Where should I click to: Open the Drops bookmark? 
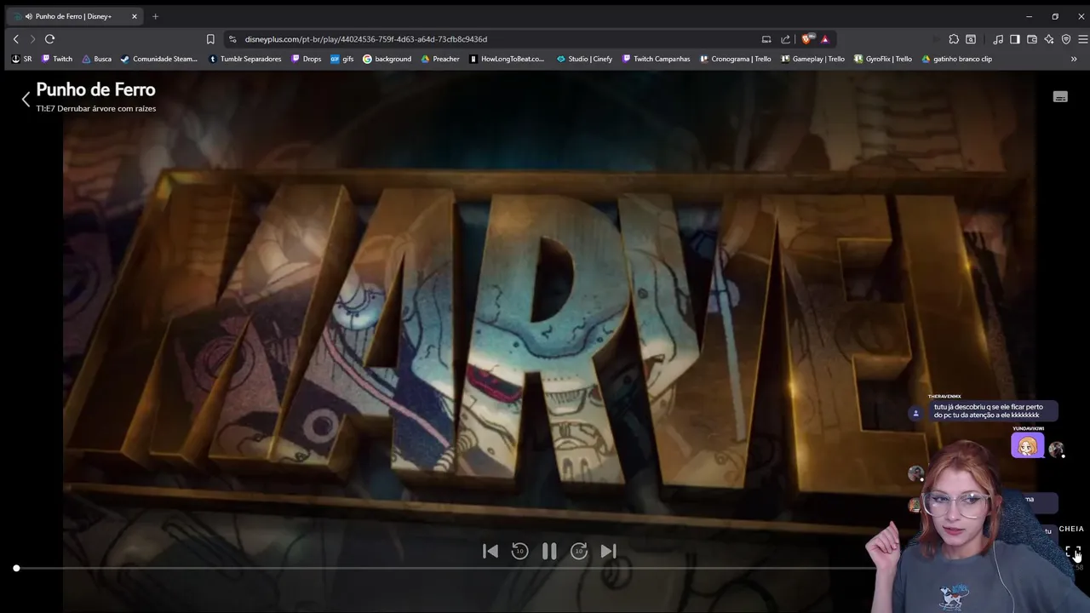click(x=306, y=59)
